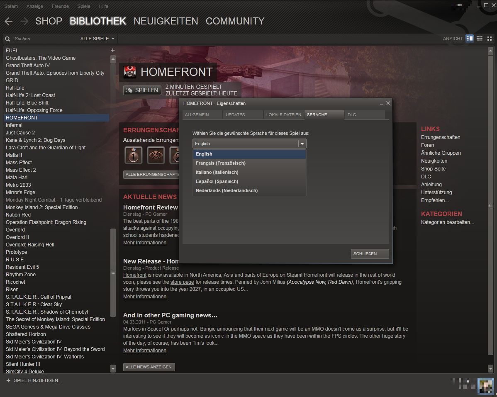Open Ähnliche Gruppen link

(x=441, y=153)
